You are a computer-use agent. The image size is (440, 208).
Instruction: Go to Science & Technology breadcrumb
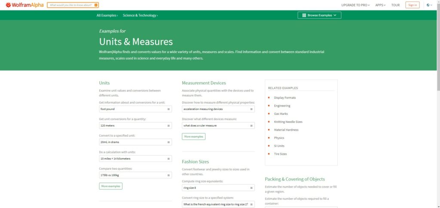[141, 15]
